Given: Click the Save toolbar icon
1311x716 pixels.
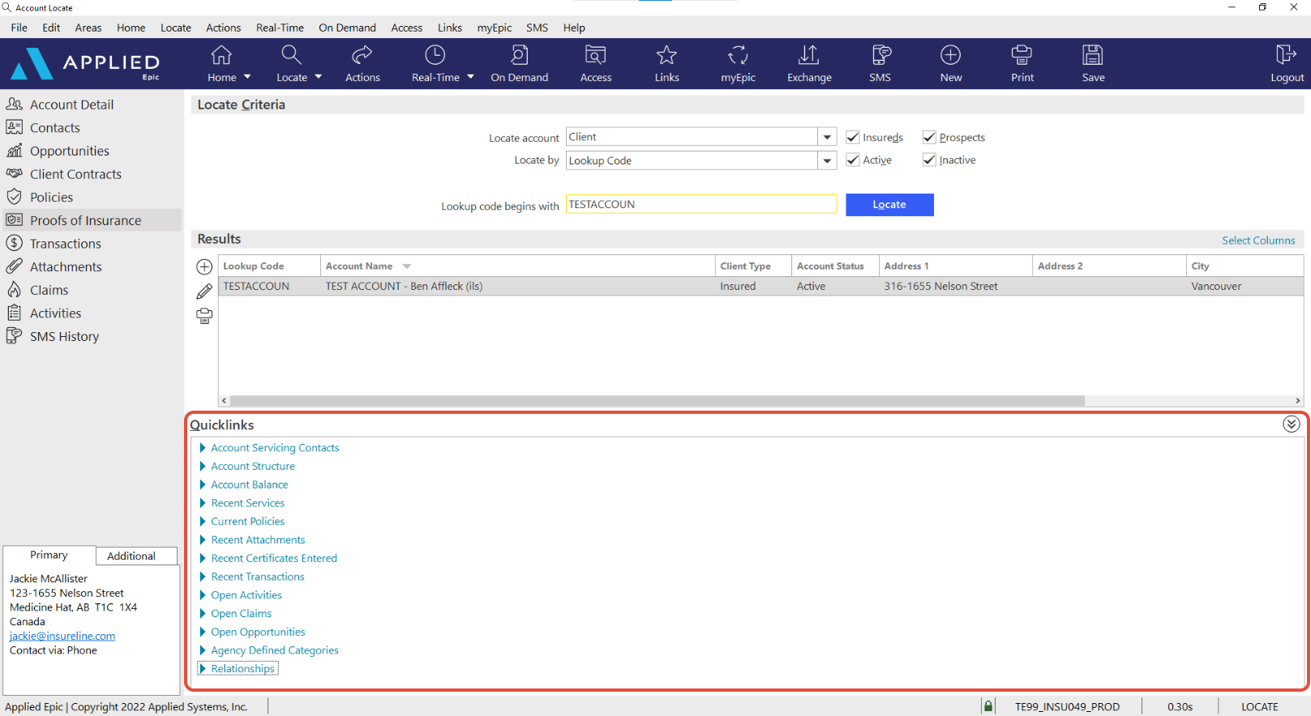Looking at the screenshot, I should 1093,55.
